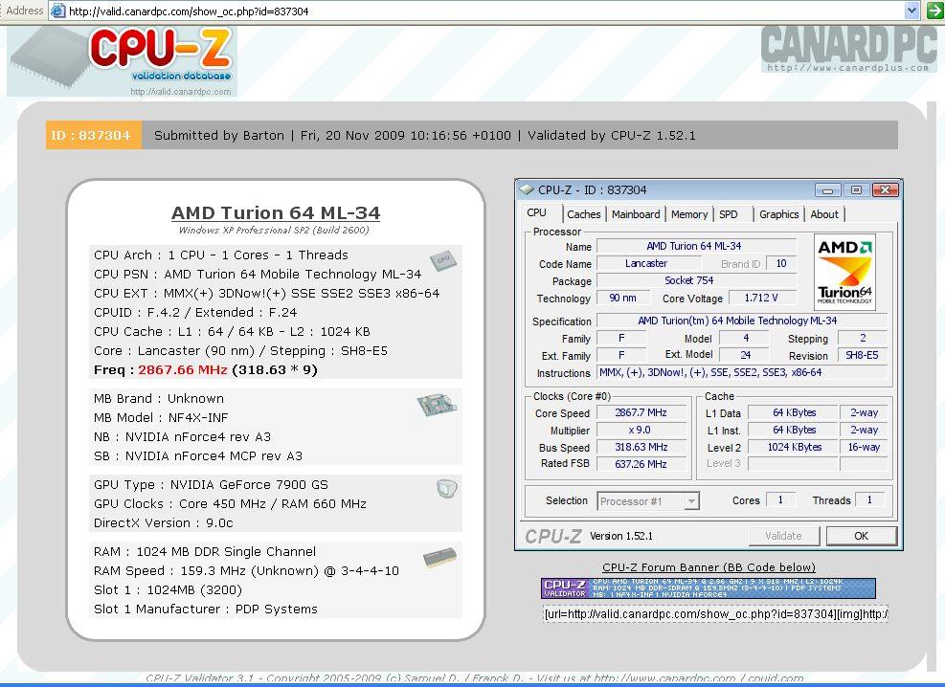Click the orange ID : 837304 badge

pos(94,135)
